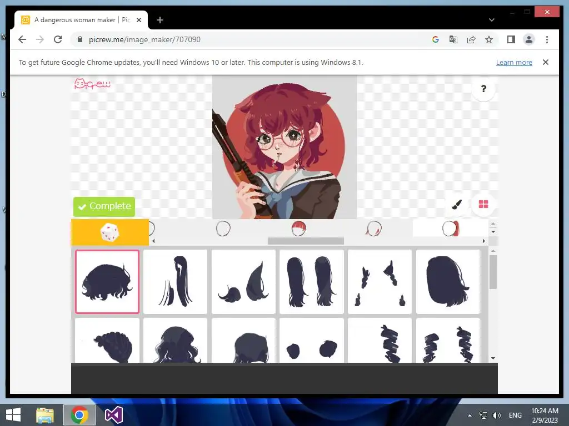Choose the short curly bob hairstyle

(x=107, y=281)
